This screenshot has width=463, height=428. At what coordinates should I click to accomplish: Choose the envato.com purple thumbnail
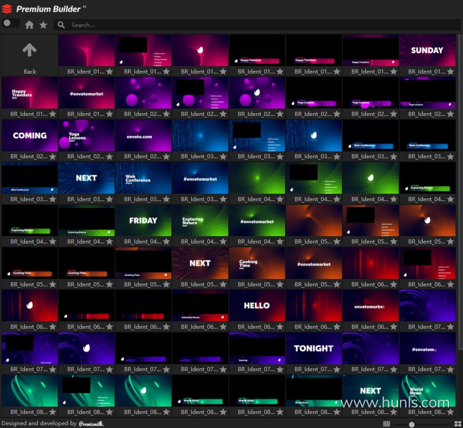click(x=143, y=136)
